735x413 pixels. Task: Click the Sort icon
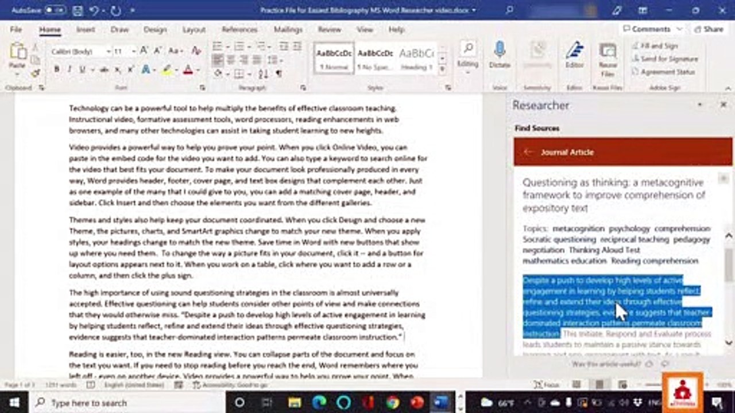coord(264,73)
